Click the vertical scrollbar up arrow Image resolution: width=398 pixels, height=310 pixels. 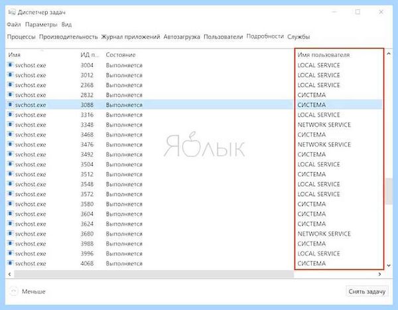(x=389, y=54)
